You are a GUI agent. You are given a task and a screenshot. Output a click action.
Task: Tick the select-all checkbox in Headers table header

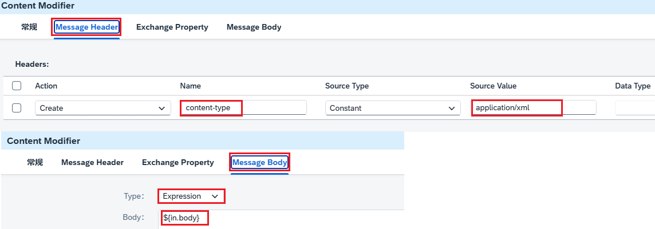(17, 86)
